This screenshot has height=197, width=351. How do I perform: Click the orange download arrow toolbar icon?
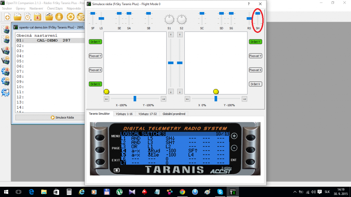[59, 16]
